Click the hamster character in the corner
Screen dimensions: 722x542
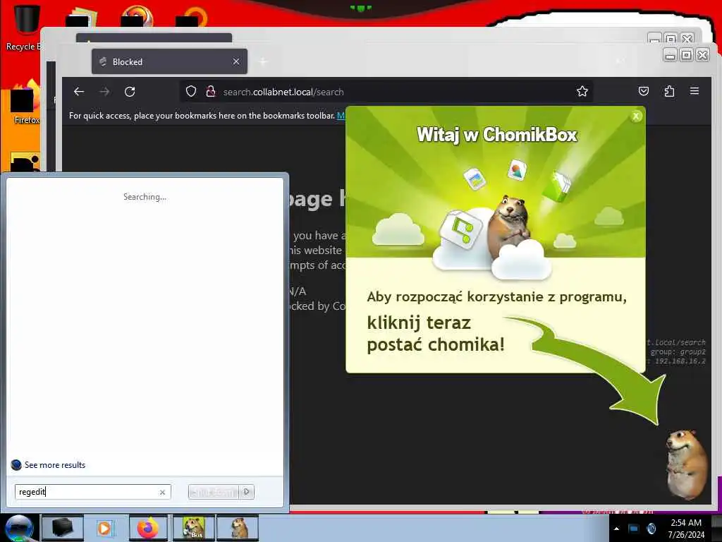tap(686, 464)
